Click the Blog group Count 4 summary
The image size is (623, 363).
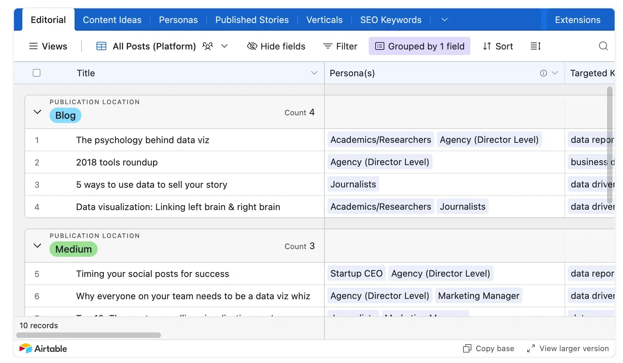tap(300, 112)
